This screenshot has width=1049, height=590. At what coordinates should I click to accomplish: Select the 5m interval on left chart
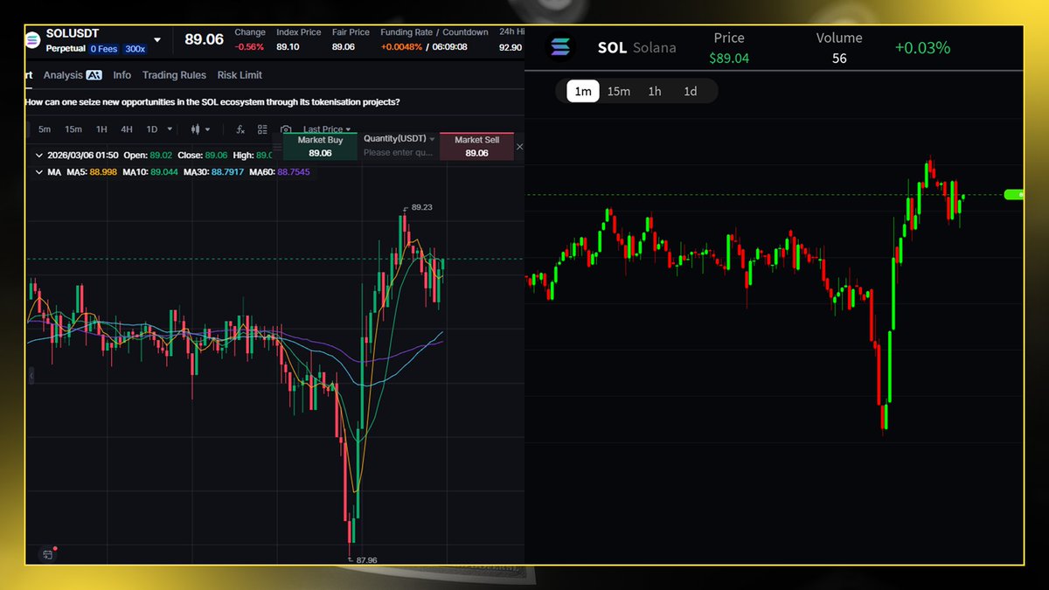pyautogui.click(x=45, y=129)
